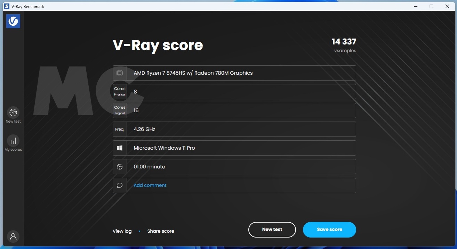Open My scores chart icon
The height and width of the screenshot is (249, 457).
point(13,141)
